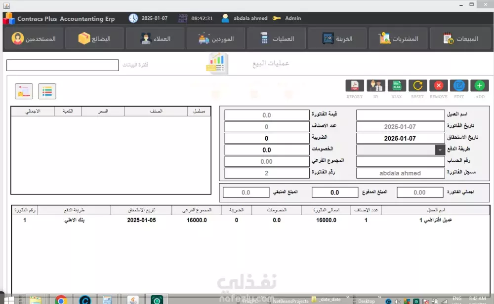This screenshot has width=494, height=304.
Task: Open Chrome from the taskbar
Action: coord(61,299)
